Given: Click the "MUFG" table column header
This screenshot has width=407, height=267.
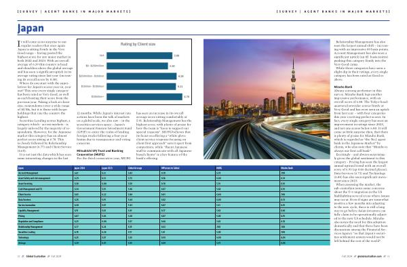Looking at the screenshot, I should tap(219, 168).
